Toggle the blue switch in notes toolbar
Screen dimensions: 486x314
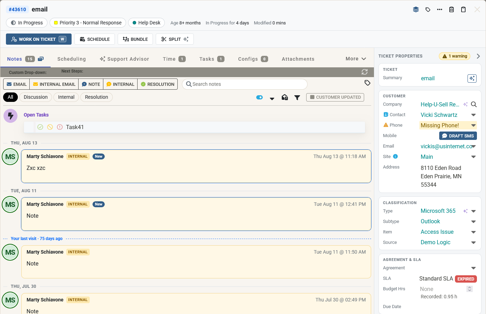point(259,97)
